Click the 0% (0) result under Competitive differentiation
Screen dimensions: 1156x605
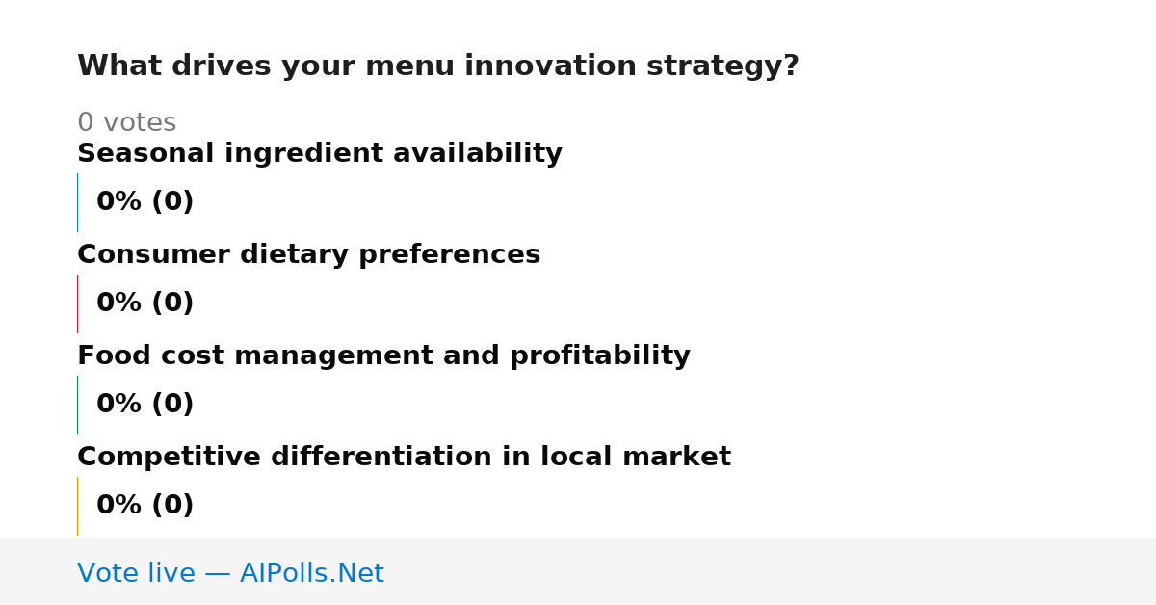(145, 506)
